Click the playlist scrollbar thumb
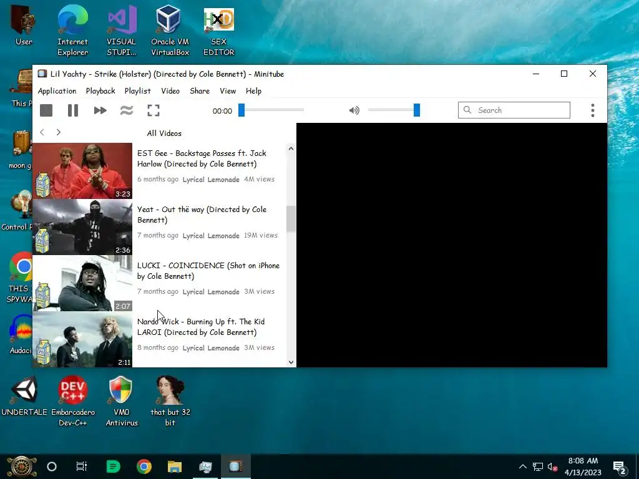Screen dimensions: 639x479 [291, 219]
